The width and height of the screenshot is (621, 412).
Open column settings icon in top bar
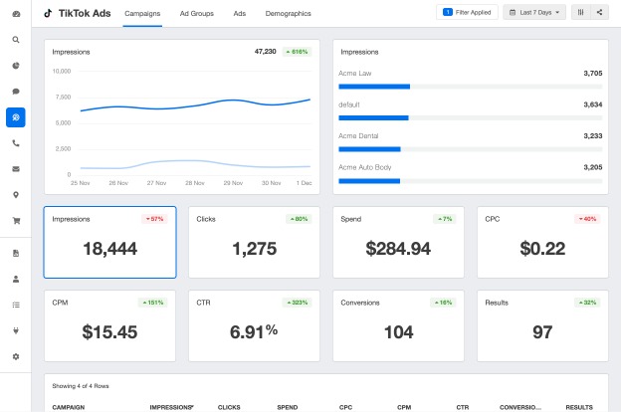point(581,13)
